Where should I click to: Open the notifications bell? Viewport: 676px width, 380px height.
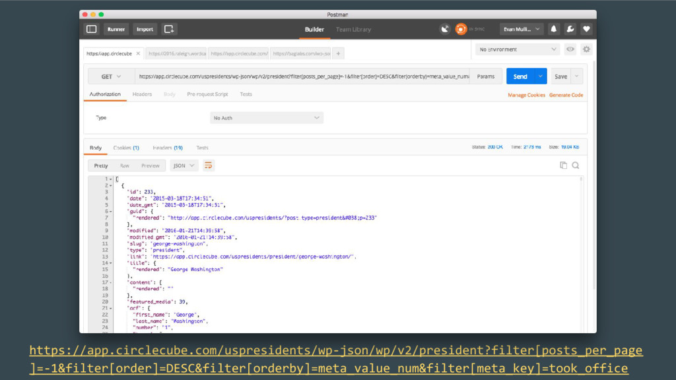click(554, 29)
